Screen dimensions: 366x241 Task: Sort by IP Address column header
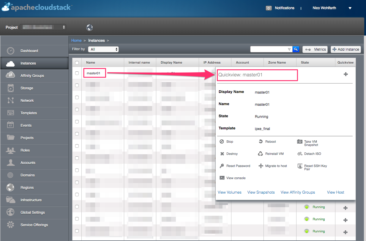coord(212,62)
